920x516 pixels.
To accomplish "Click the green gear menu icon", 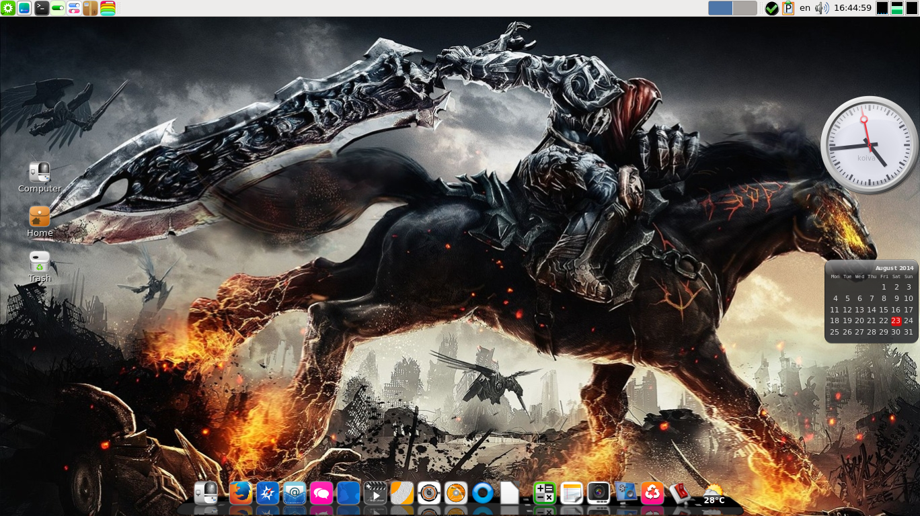I will [8, 8].
